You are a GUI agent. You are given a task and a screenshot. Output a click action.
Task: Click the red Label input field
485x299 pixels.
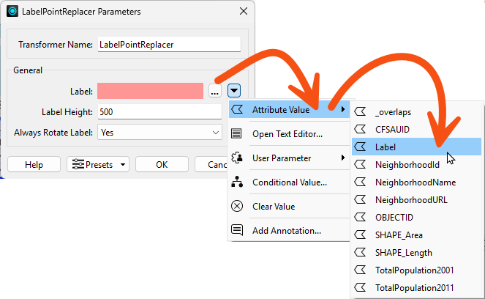click(x=150, y=91)
